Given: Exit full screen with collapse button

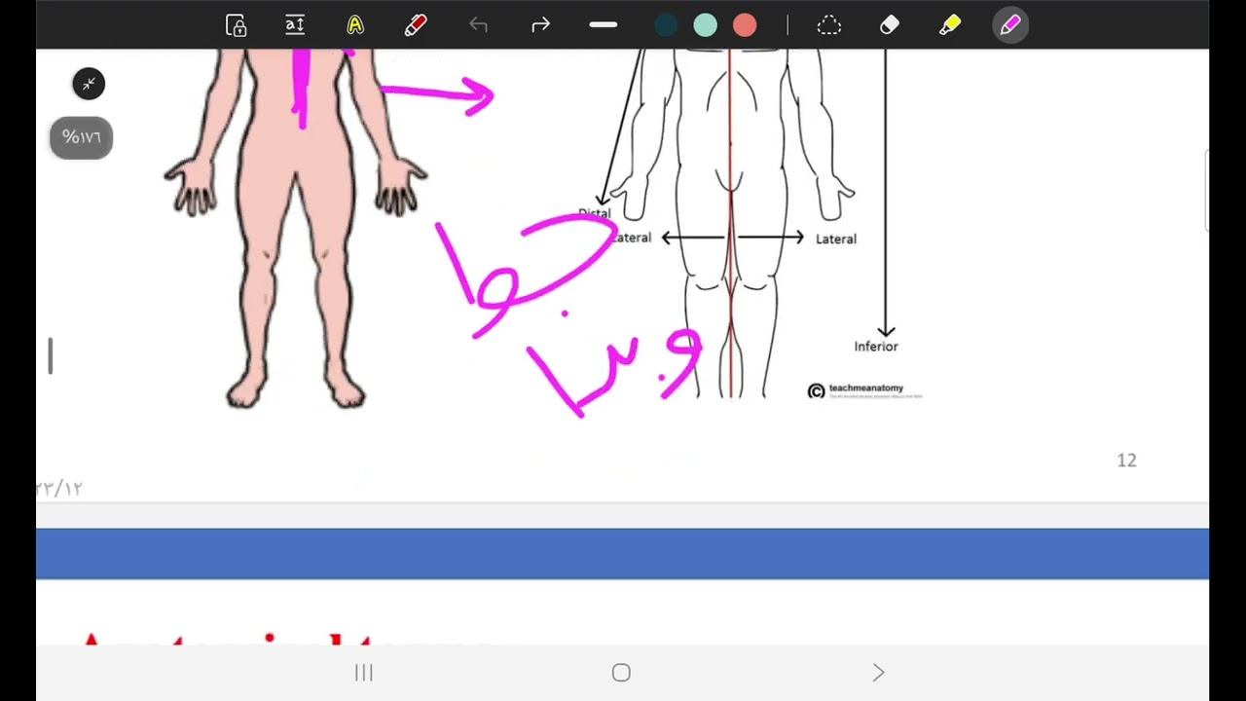Looking at the screenshot, I should coord(89,84).
